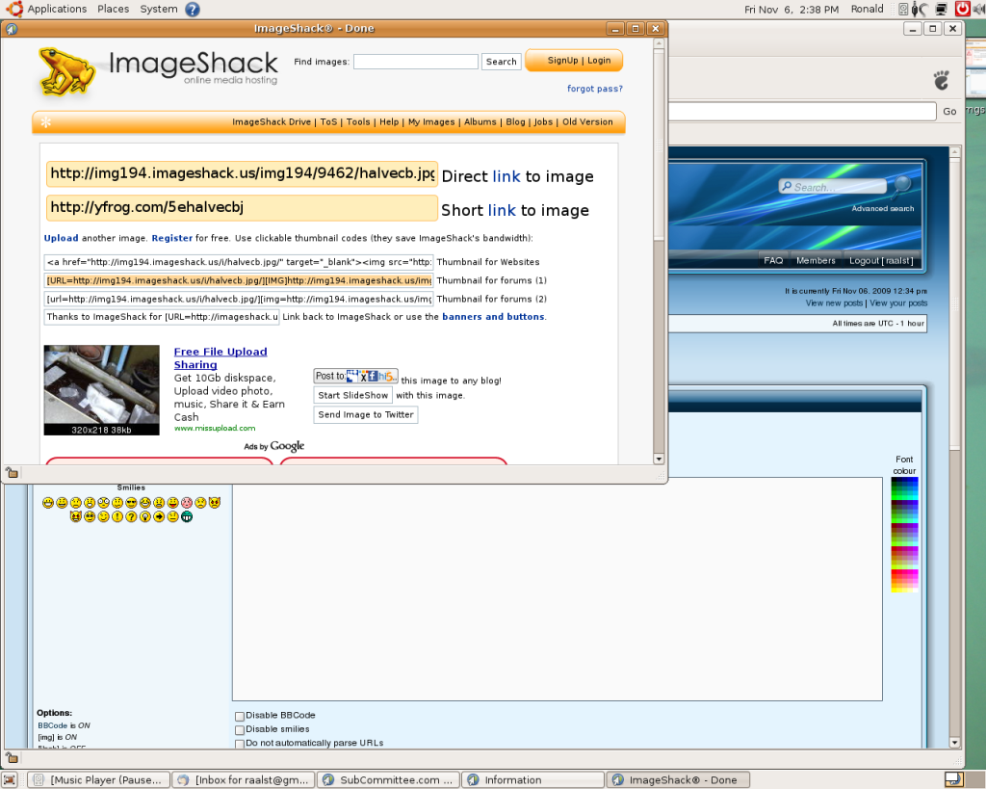Open ImageShack Drive in the orange menu

coord(272,122)
